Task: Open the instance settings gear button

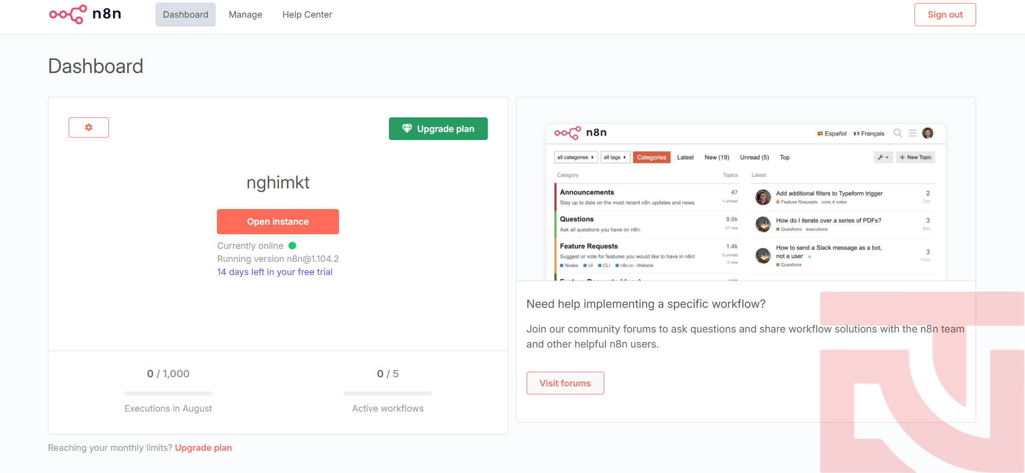Action: 89,127
